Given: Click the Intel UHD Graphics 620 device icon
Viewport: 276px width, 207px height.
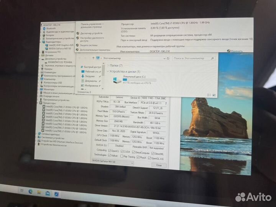Looking at the screenshot, I should 47,45.
